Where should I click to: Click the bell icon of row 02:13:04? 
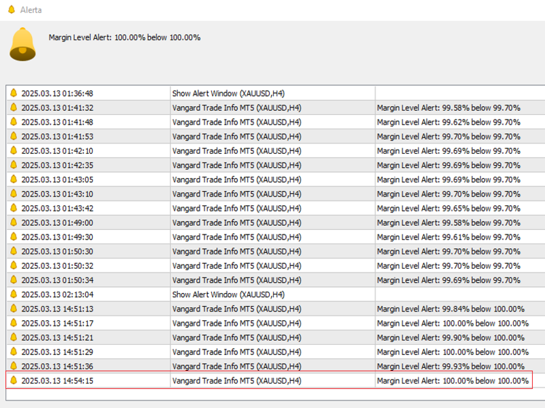14,294
